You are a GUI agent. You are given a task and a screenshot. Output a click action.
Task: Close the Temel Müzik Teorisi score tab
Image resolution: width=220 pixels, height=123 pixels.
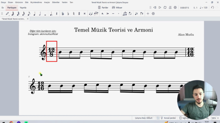27,19
